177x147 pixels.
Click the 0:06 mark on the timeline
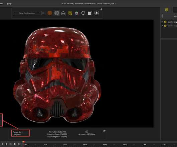tap(145, 144)
